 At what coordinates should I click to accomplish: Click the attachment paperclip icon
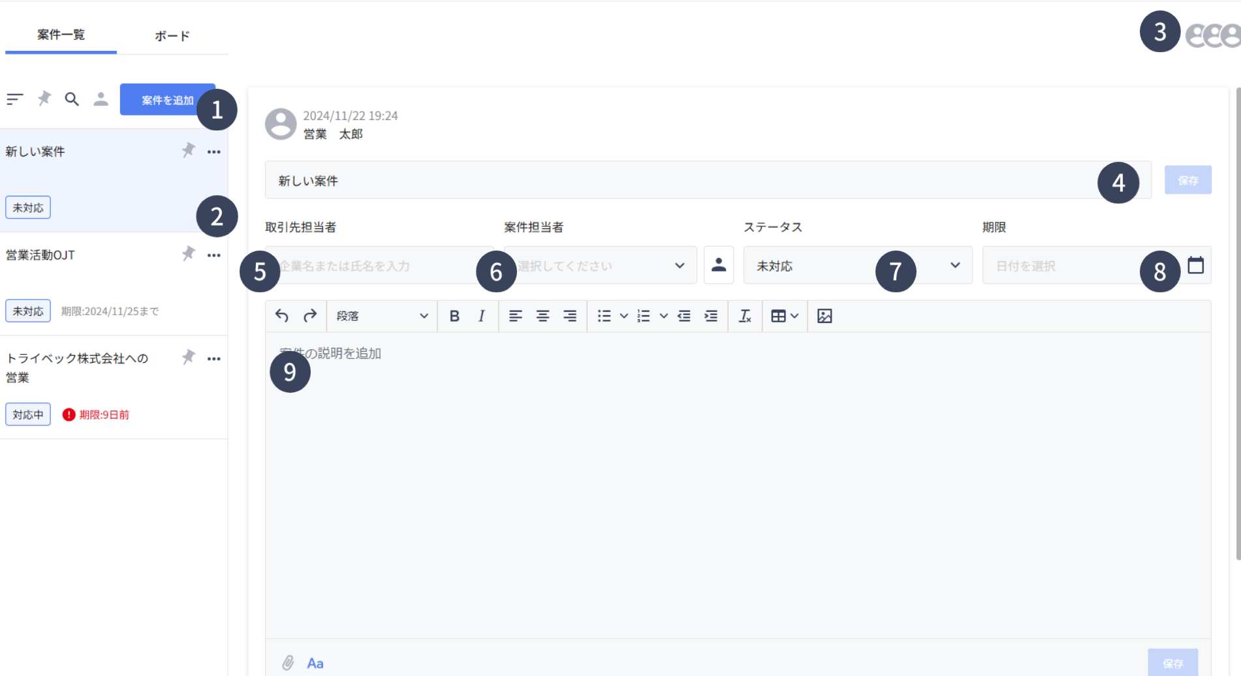(x=288, y=663)
